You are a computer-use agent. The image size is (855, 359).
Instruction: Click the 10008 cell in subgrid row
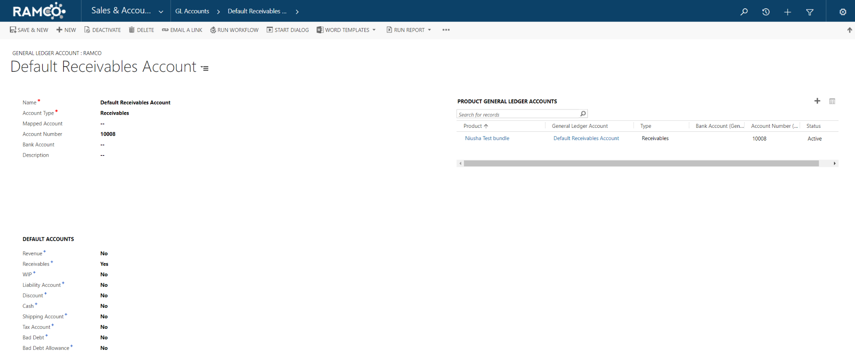759,139
